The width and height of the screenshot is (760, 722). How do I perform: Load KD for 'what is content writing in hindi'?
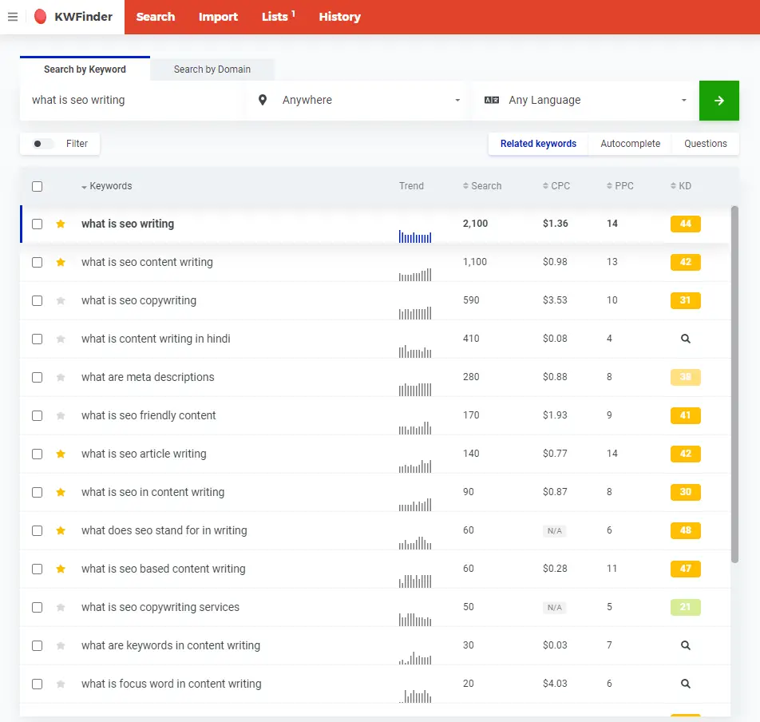coord(685,339)
